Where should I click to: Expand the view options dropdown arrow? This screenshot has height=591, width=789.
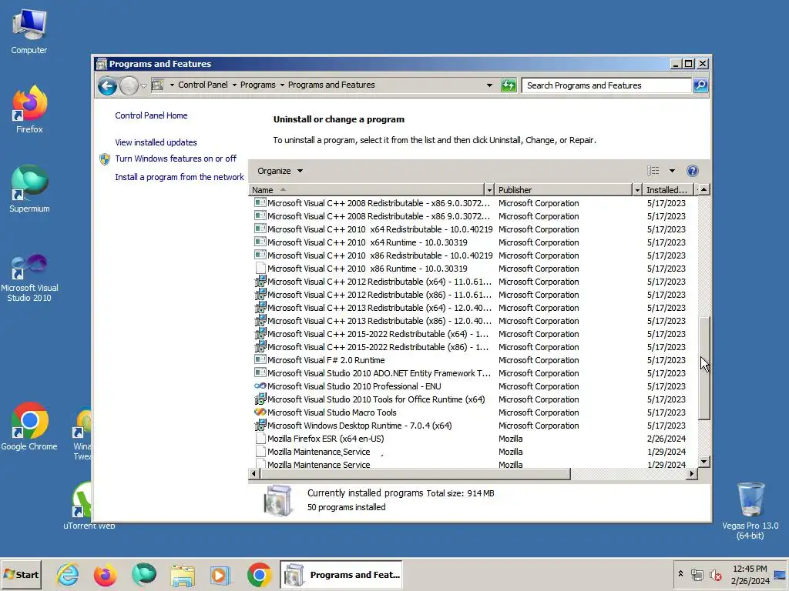tap(672, 171)
